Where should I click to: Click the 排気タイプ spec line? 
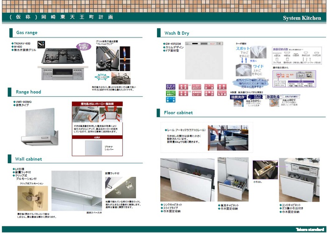(x=22, y=105)
